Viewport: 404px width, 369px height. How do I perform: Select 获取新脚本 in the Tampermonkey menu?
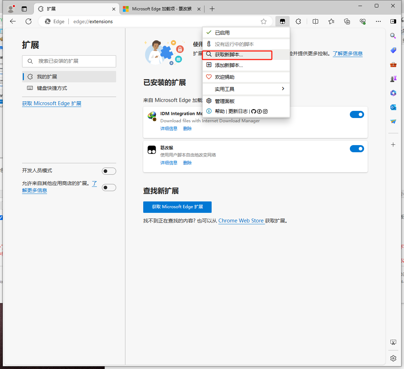pos(229,55)
